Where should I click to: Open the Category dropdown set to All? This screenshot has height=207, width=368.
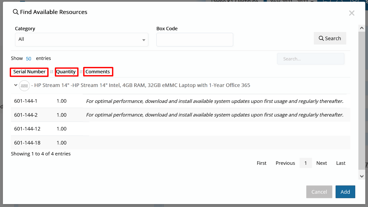click(x=81, y=39)
